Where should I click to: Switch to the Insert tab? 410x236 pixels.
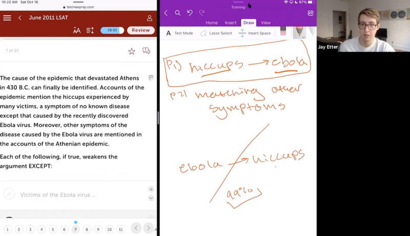point(231,23)
